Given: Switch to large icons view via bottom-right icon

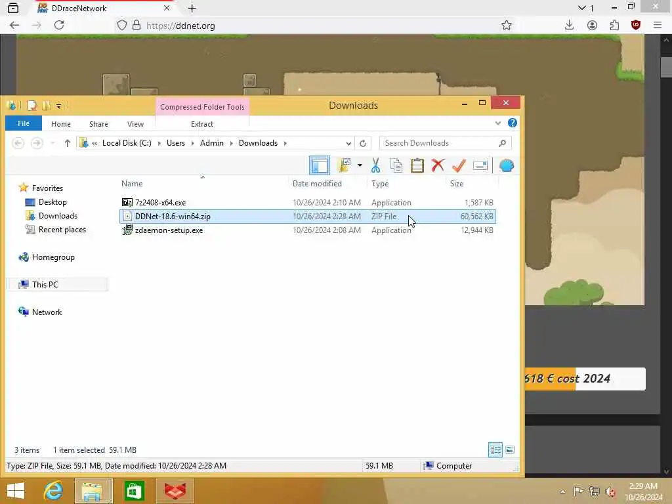Looking at the screenshot, I should (509, 450).
